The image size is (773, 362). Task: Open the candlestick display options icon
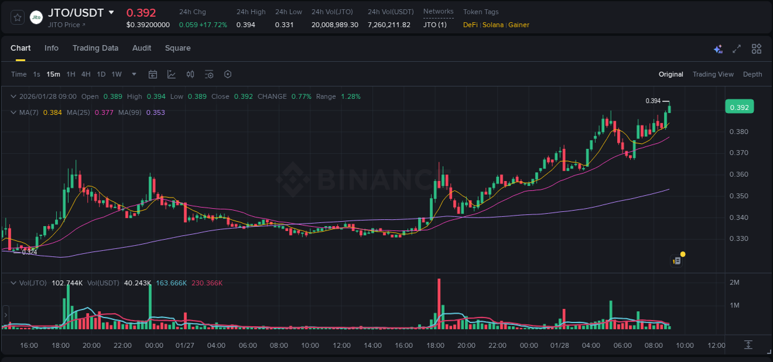[190, 74]
